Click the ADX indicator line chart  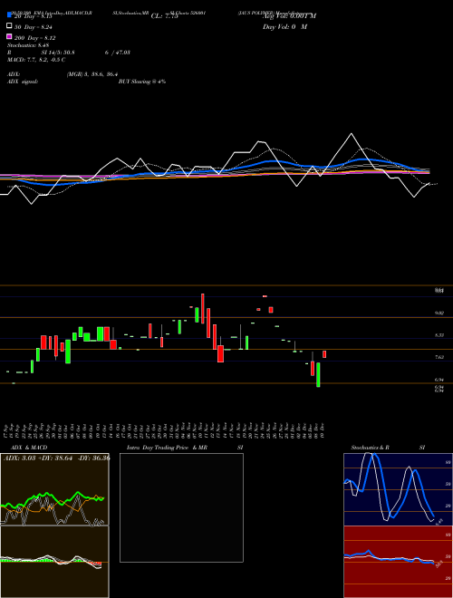coord(54,489)
